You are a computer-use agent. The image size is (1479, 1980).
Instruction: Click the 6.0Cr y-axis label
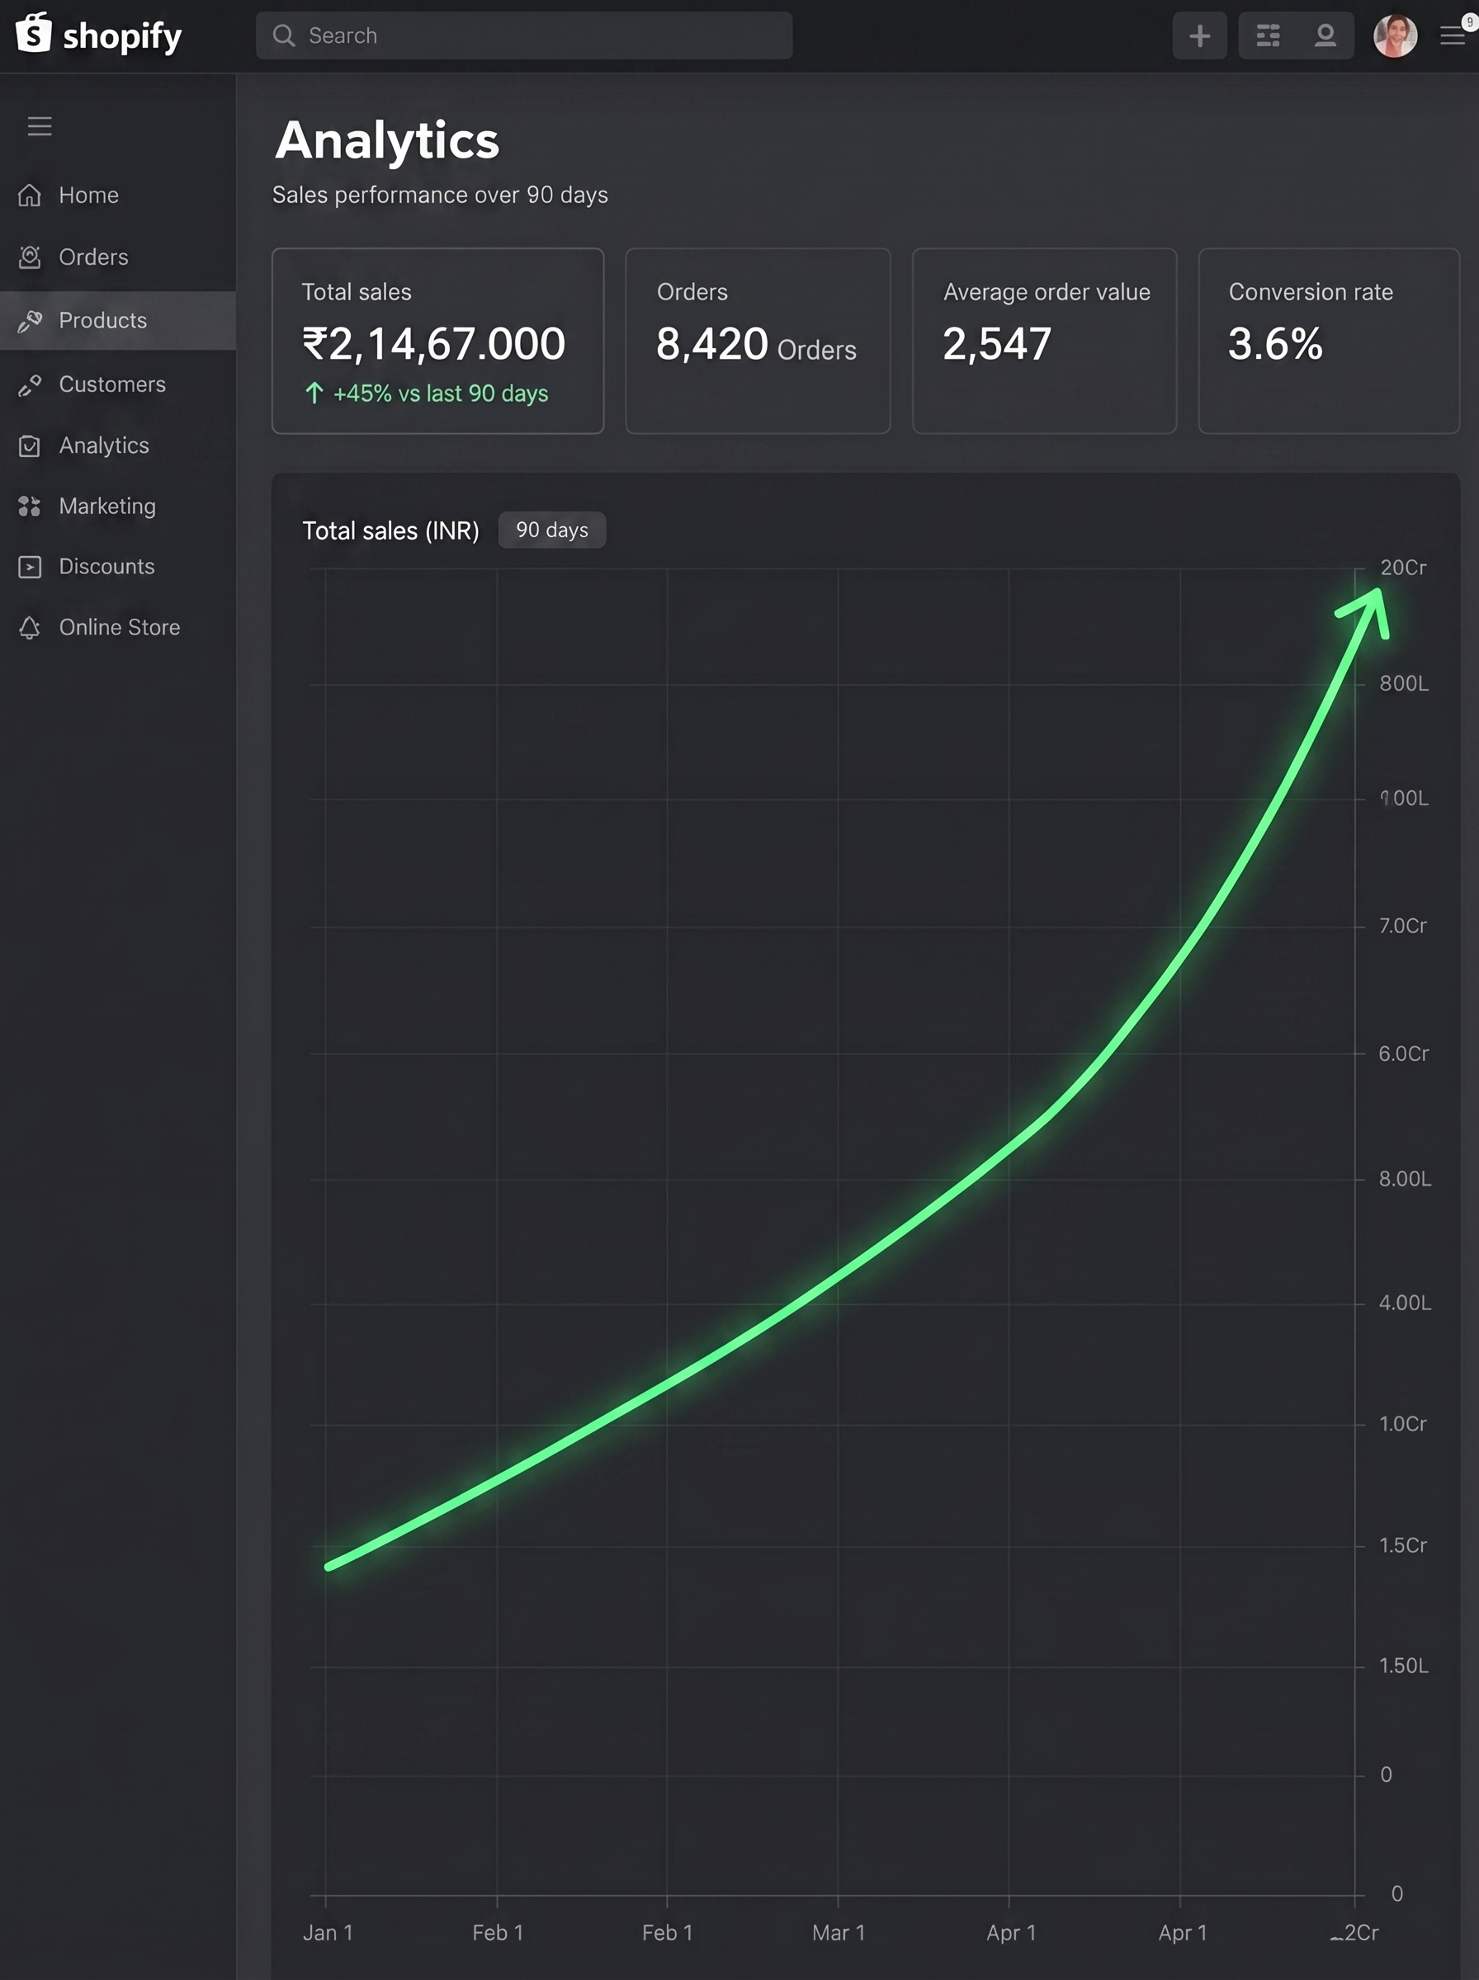(1403, 1053)
